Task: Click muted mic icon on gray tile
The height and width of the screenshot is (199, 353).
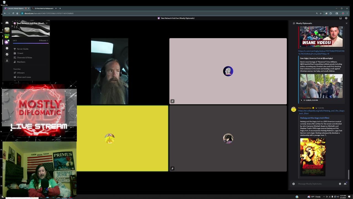Action: pos(172,168)
